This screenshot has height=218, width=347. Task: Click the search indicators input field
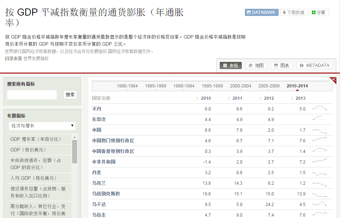pos(32,94)
